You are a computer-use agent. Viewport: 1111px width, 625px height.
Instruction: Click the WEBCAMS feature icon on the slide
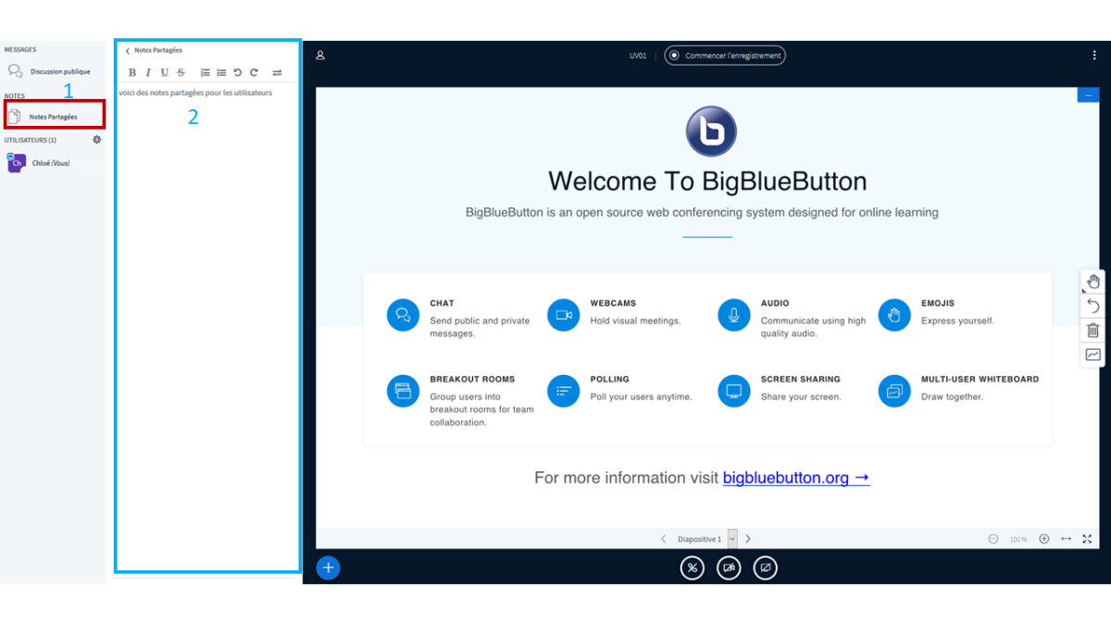[x=563, y=315]
